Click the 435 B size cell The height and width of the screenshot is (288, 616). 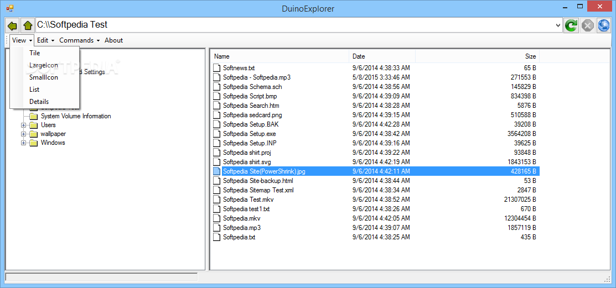coord(528,237)
